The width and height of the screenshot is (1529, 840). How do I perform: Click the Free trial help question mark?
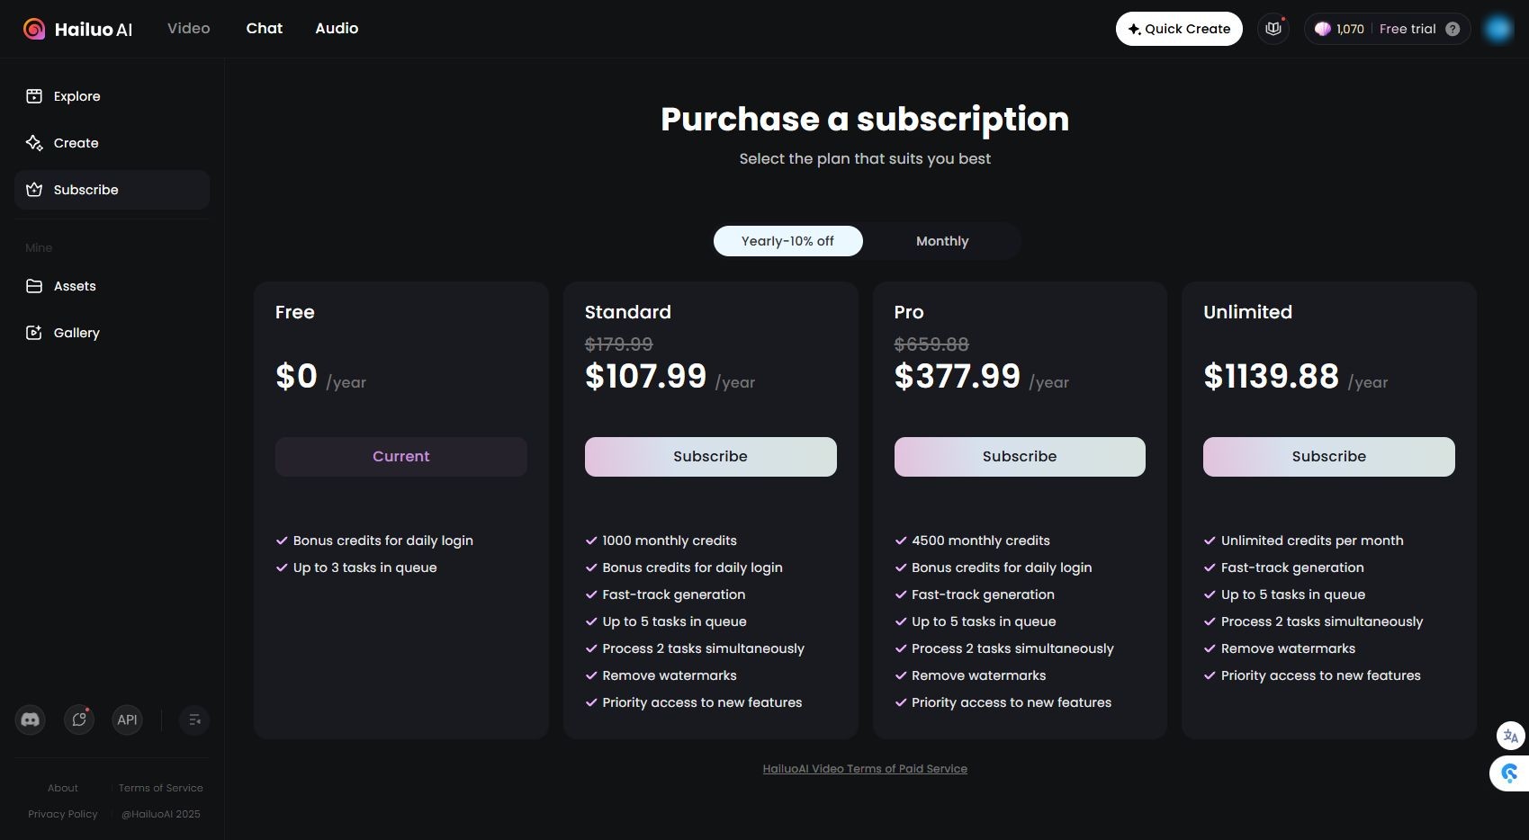(x=1453, y=29)
